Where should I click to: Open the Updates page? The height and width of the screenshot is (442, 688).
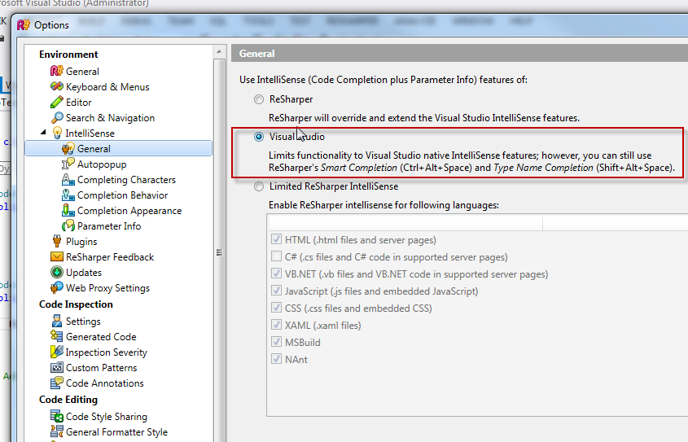point(84,273)
